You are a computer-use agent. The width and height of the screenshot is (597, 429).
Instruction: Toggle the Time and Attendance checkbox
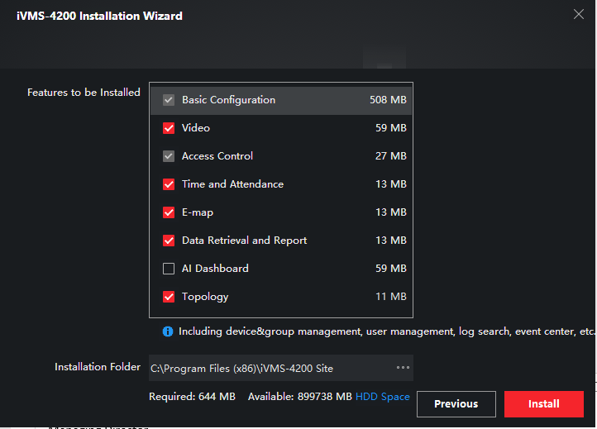(169, 184)
